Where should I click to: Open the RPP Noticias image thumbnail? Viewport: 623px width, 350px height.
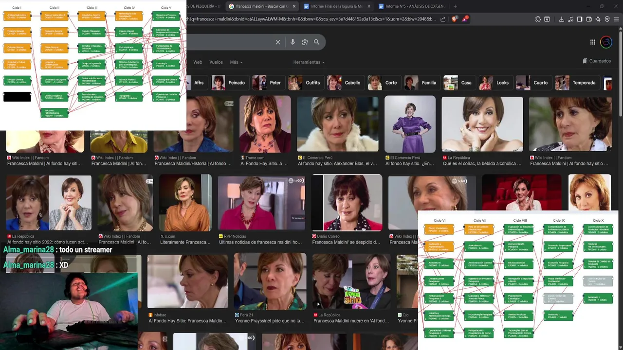click(x=261, y=203)
